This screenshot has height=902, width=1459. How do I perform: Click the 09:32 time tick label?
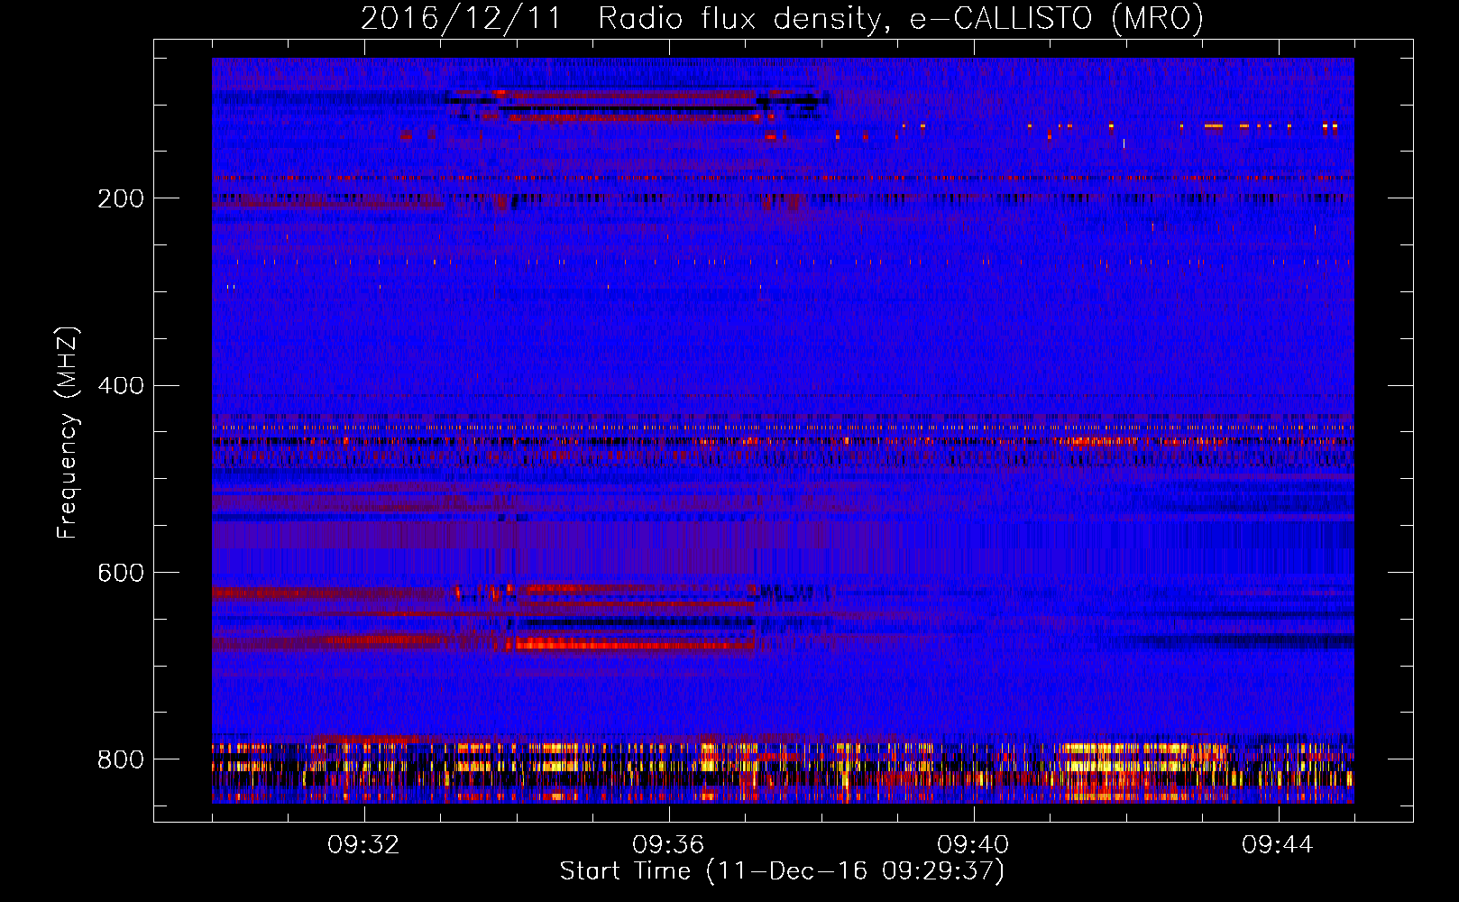363,845
